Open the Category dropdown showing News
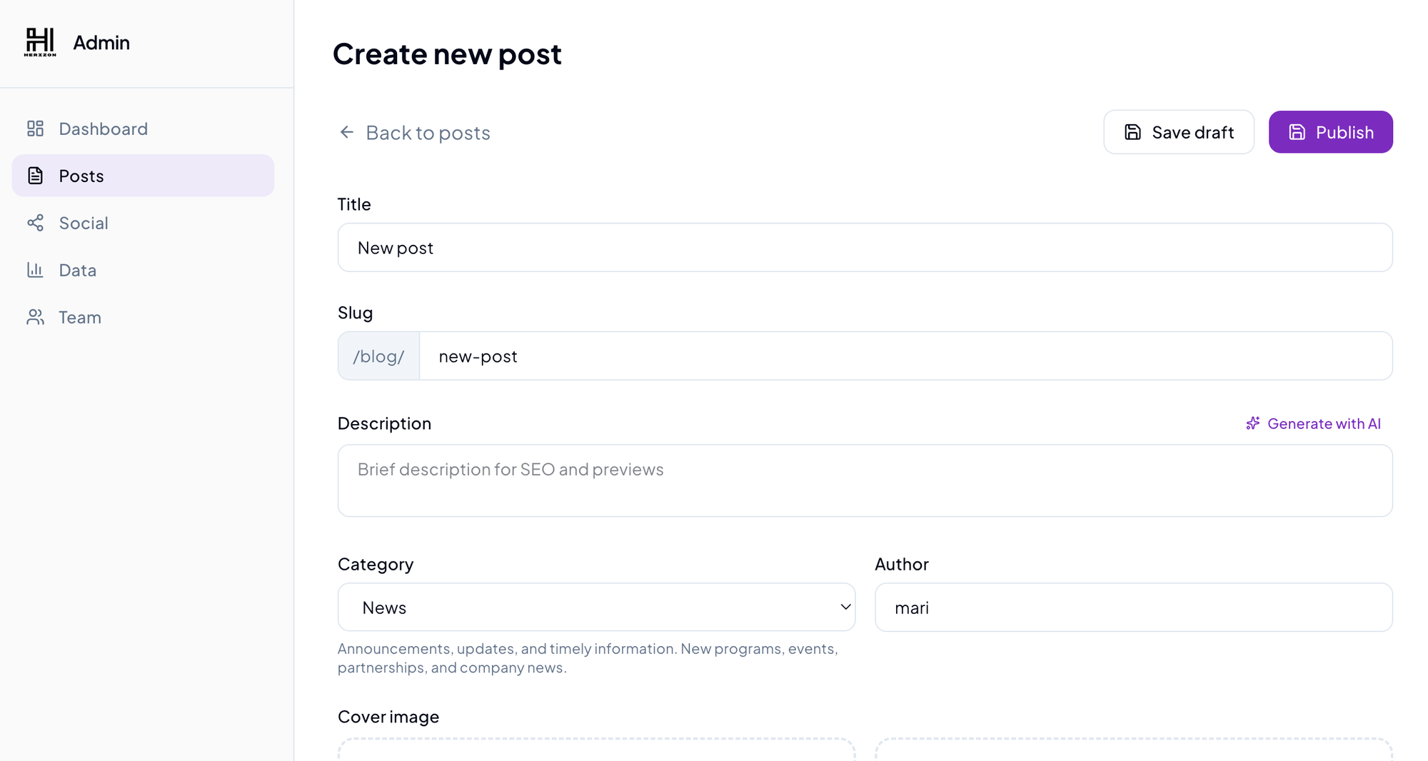Image resolution: width=1428 pixels, height=761 pixels. [x=595, y=608]
